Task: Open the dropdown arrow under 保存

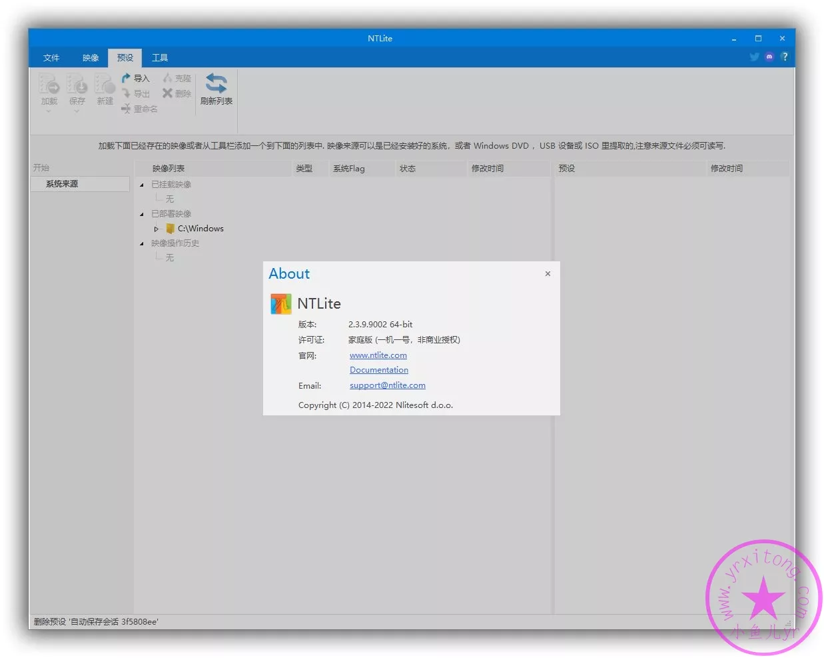Action: pos(77,111)
